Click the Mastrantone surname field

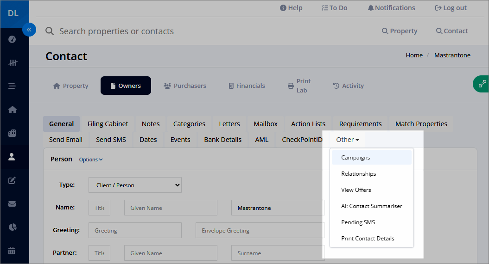tap(278, 208)
